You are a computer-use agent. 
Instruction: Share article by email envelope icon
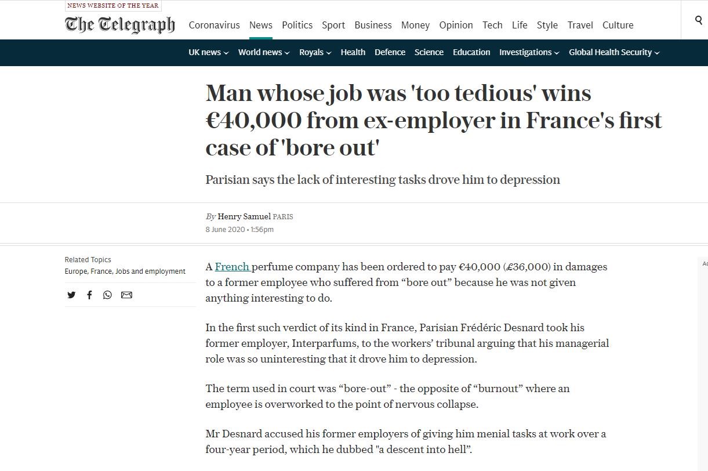point(126,295)
